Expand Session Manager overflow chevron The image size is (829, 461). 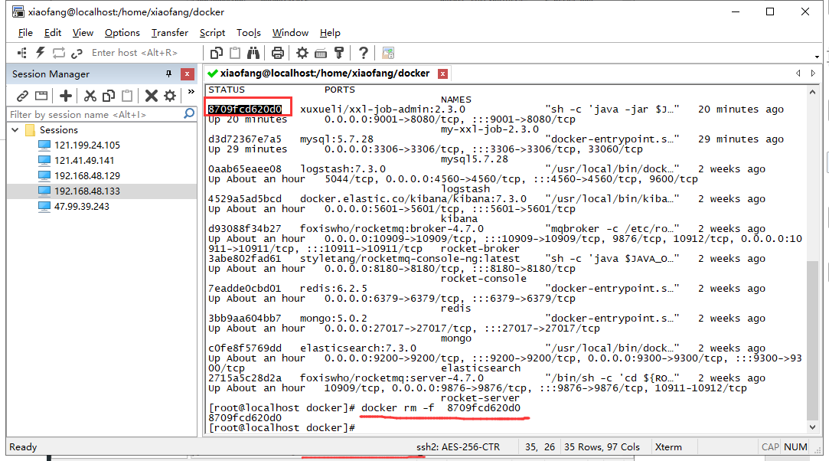tap(190, 92)
